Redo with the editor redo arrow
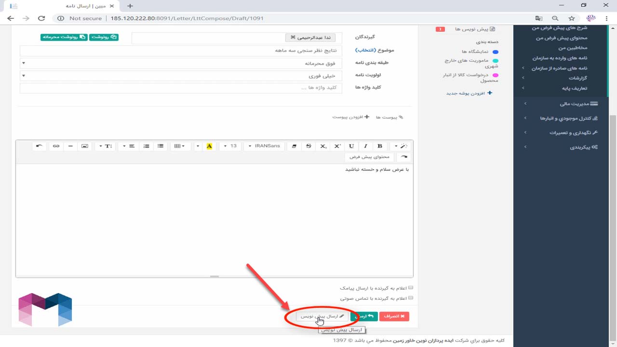Screen dimensions: 617x347 click(x=404, y=157)
